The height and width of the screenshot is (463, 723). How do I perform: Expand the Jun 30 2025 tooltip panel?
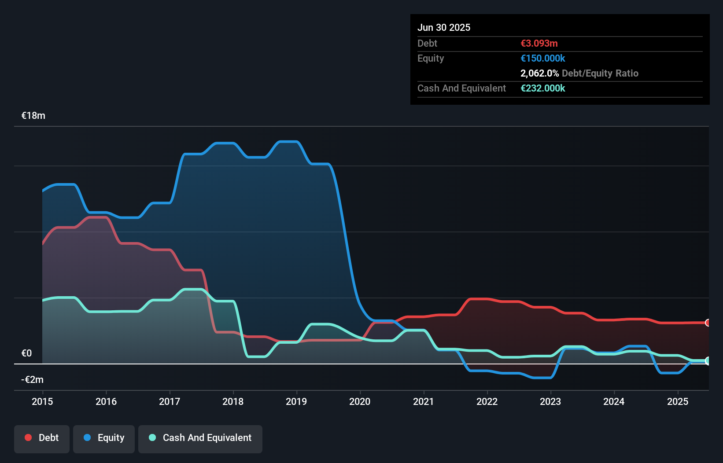[x=444, y=27]
